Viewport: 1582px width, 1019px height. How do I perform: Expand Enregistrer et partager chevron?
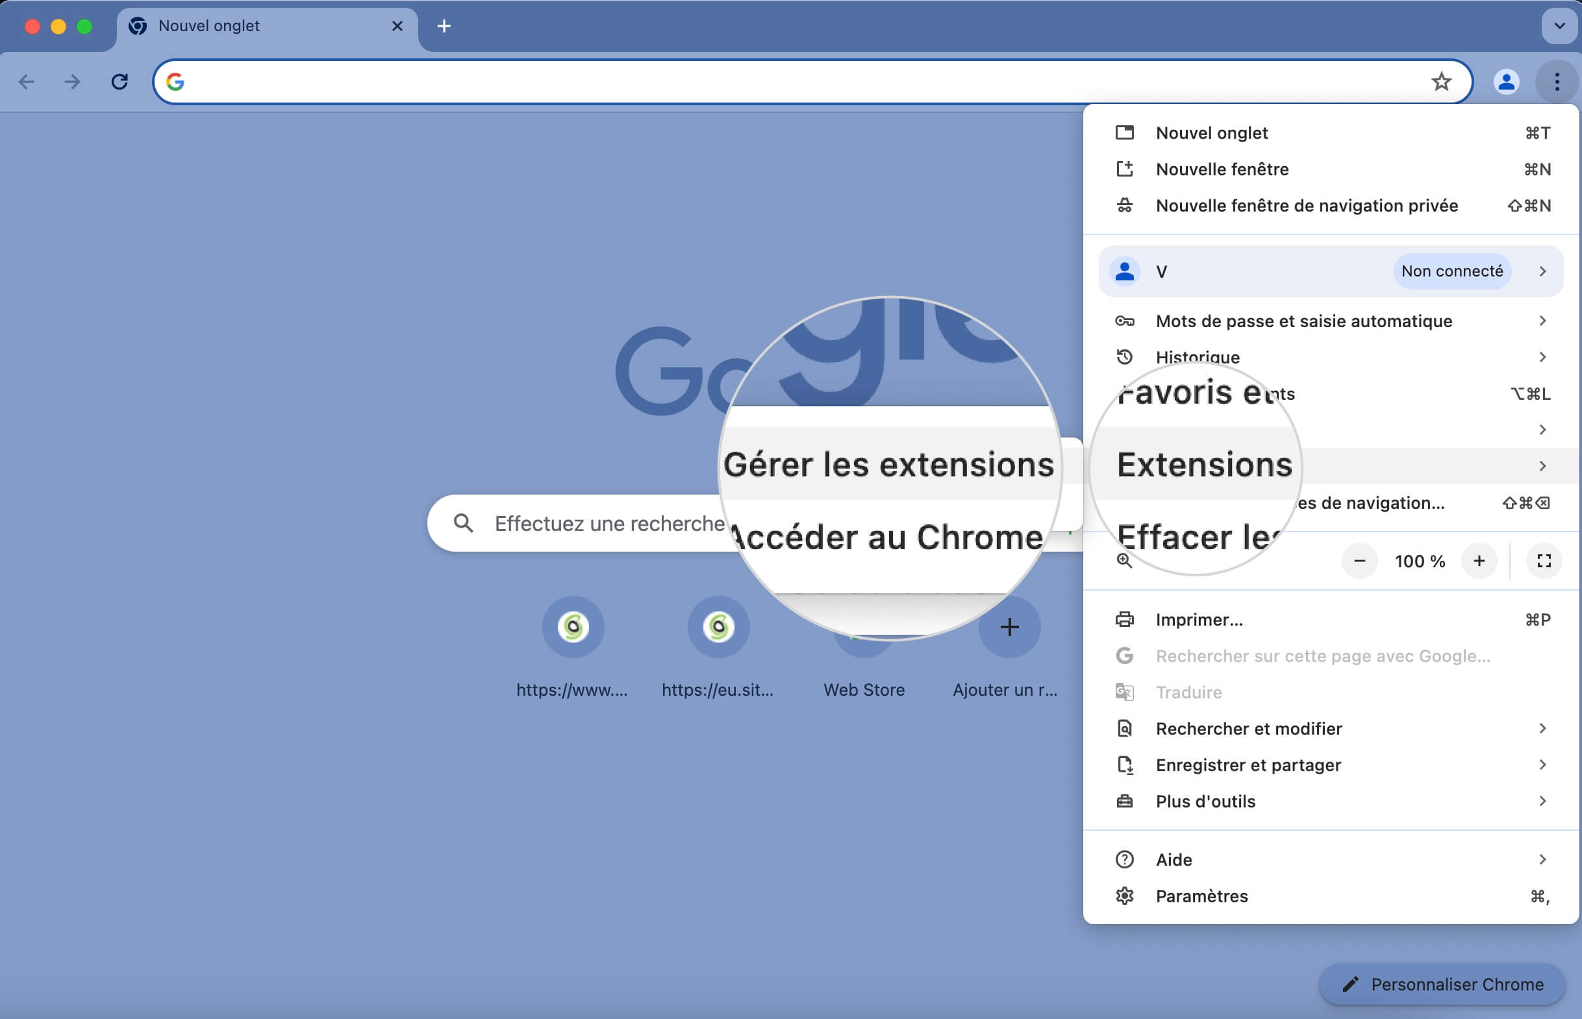pyautogui.click(x=1542, y=765)
